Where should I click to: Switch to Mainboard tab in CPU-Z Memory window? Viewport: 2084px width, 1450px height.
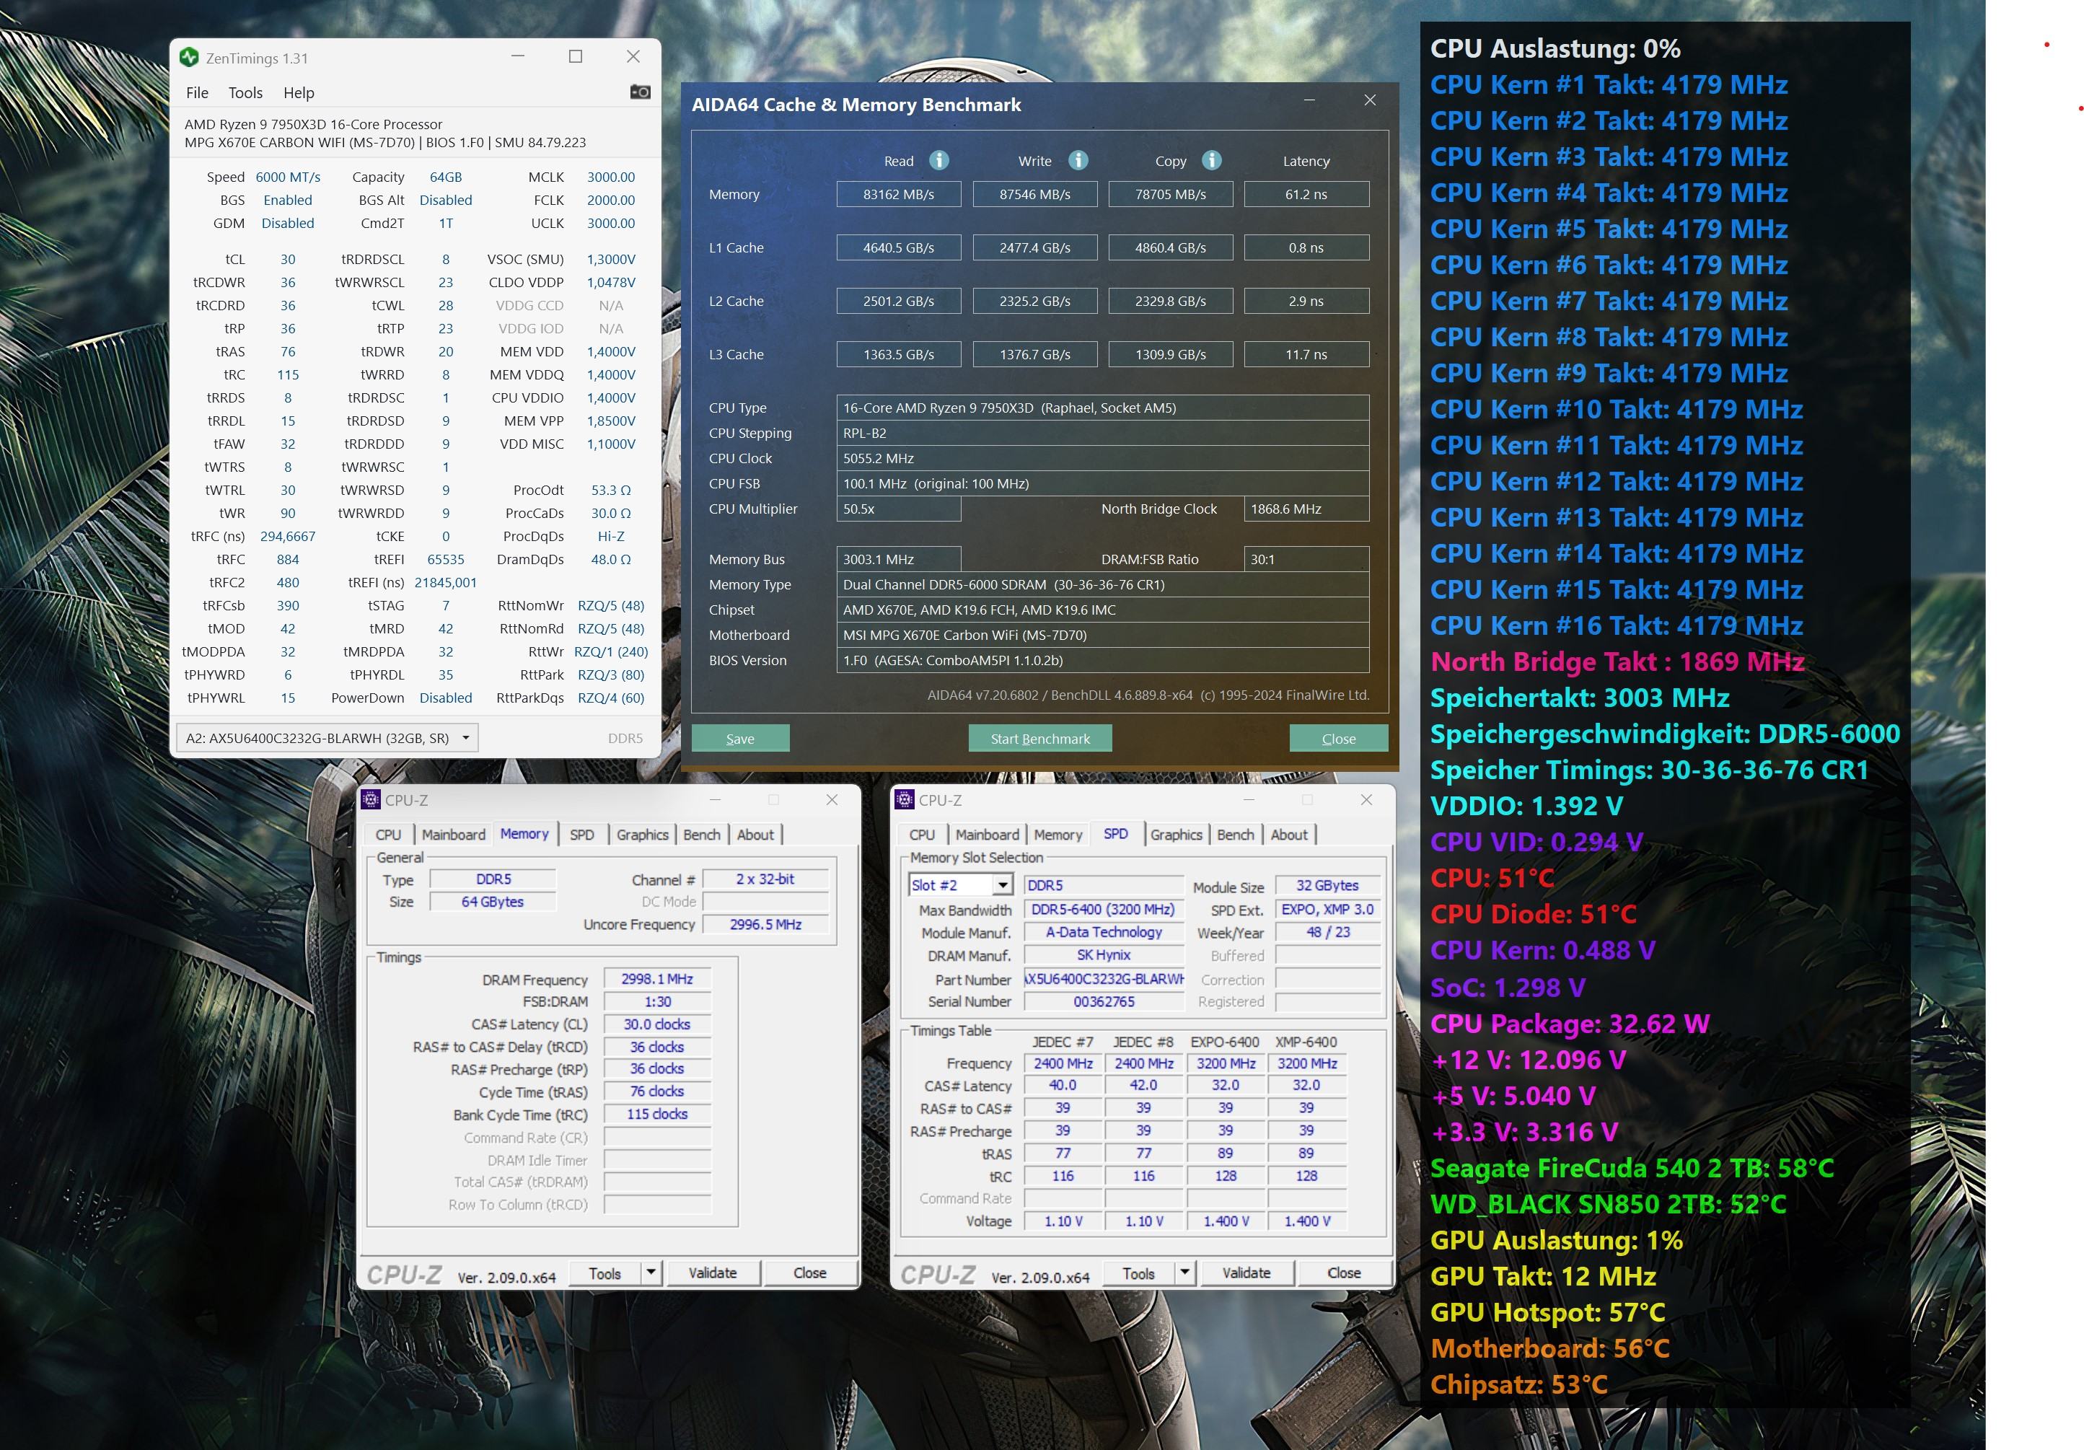pos(453,835)
